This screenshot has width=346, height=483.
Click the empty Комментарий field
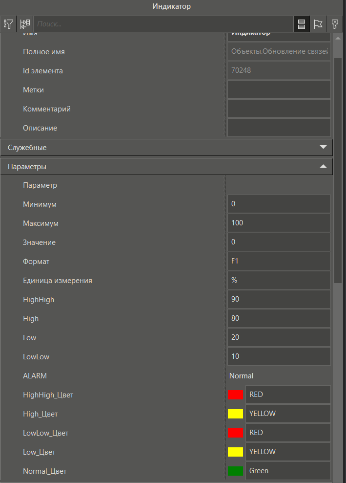click(x=279, y=108)
